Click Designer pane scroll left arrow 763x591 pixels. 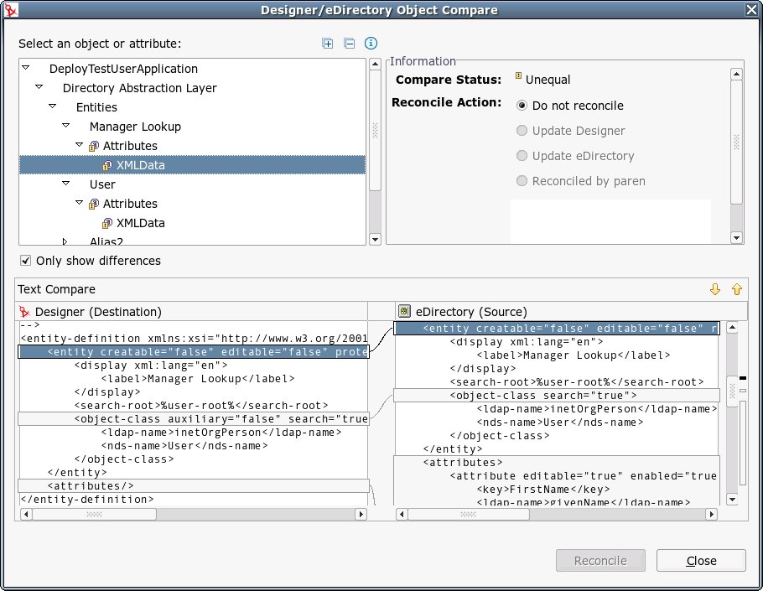[x=26, y=514]
